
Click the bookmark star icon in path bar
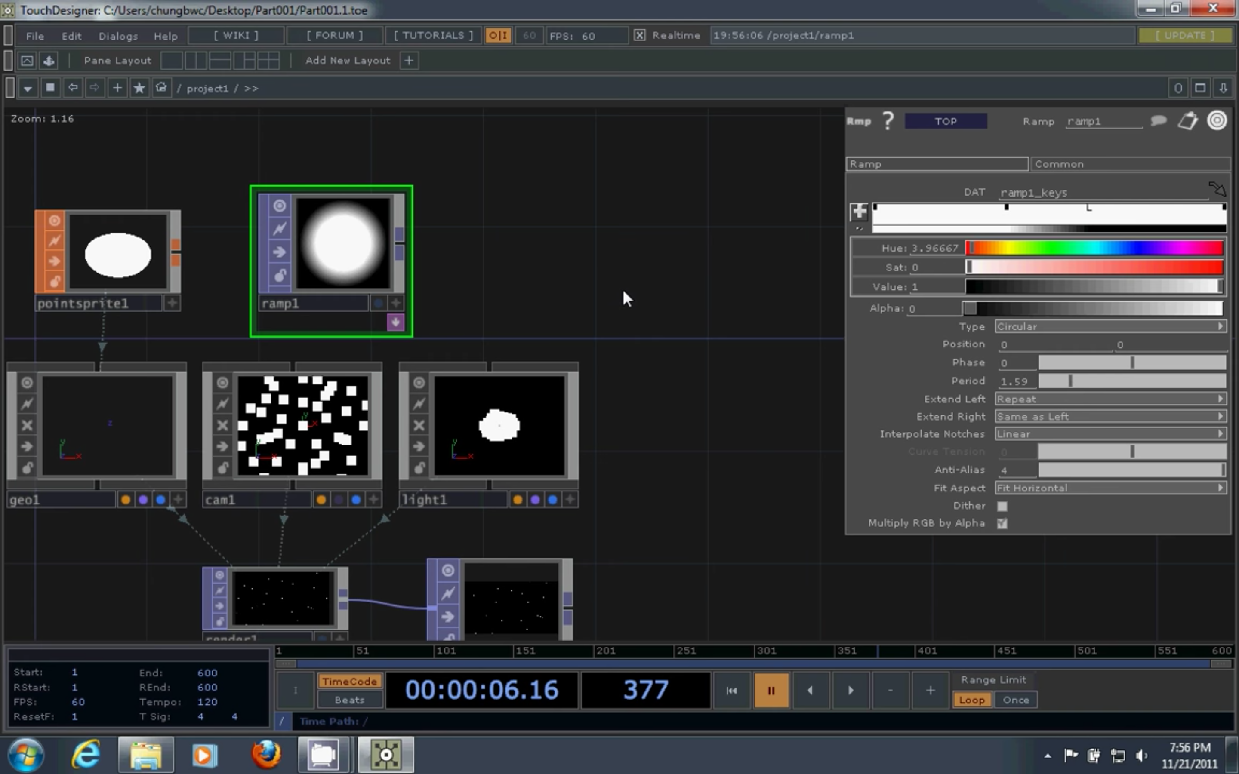click(x=139, y=88)
